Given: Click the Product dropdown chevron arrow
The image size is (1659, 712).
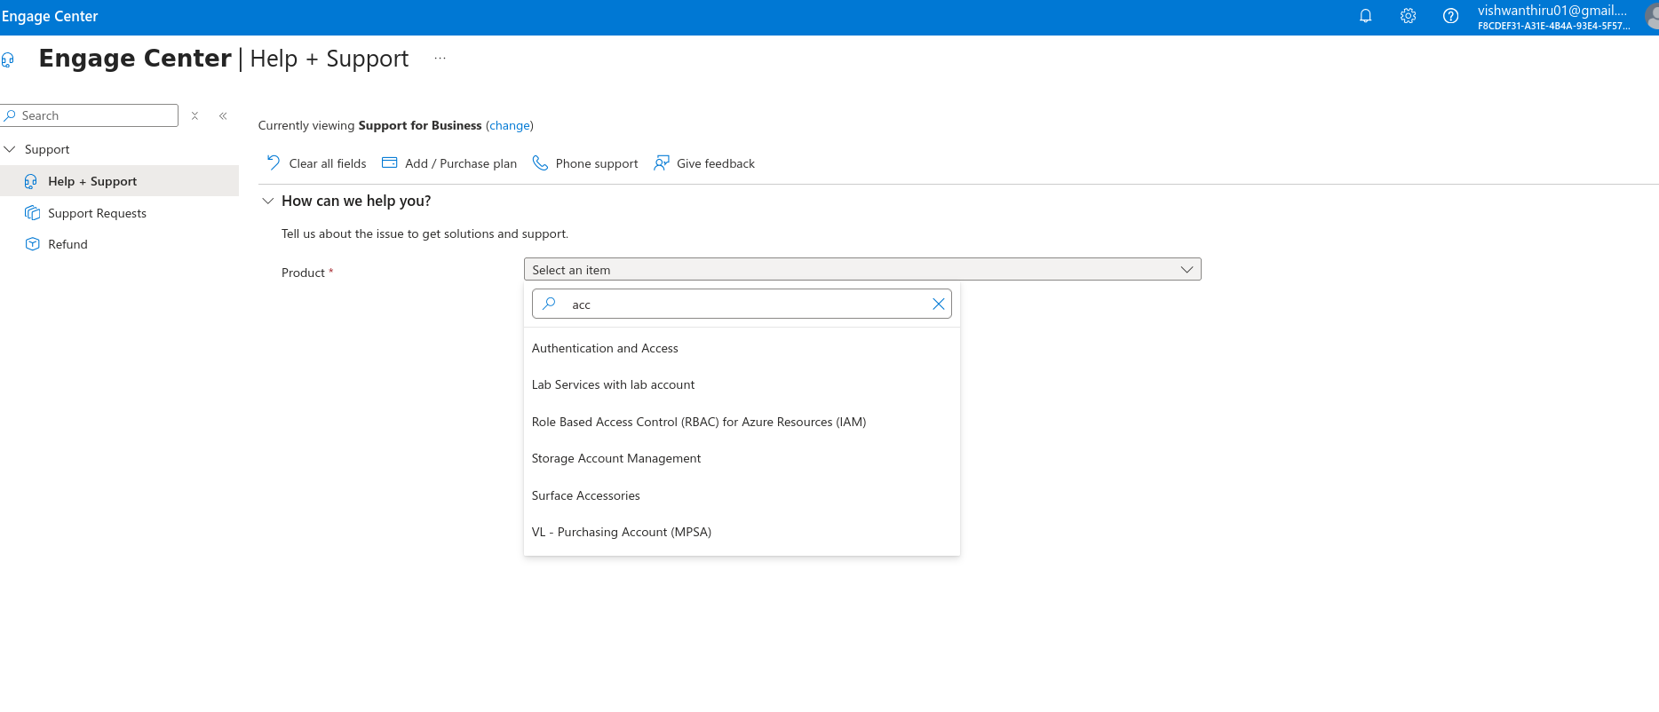Looking at the screenshot, I should point(1187,270).
